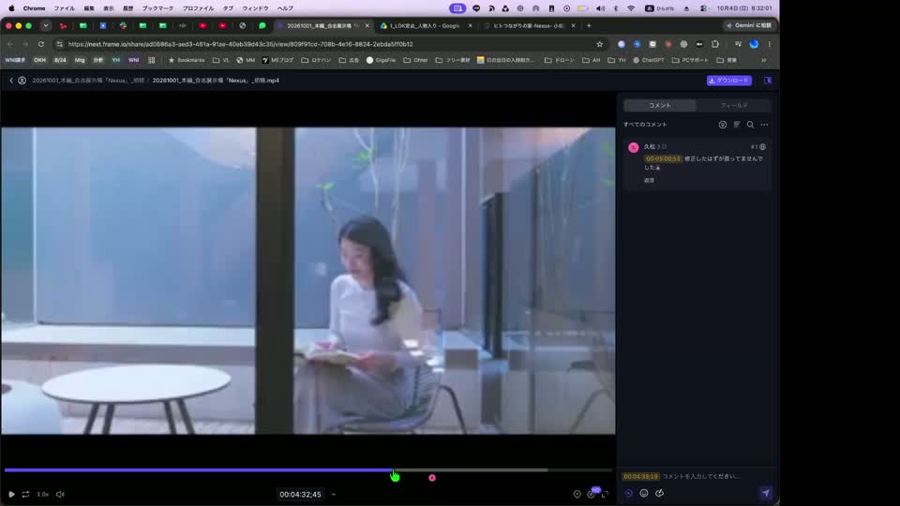900x506 pixels.
Task: Click the guide marker pin icon
Action: (x=577, y=494)
